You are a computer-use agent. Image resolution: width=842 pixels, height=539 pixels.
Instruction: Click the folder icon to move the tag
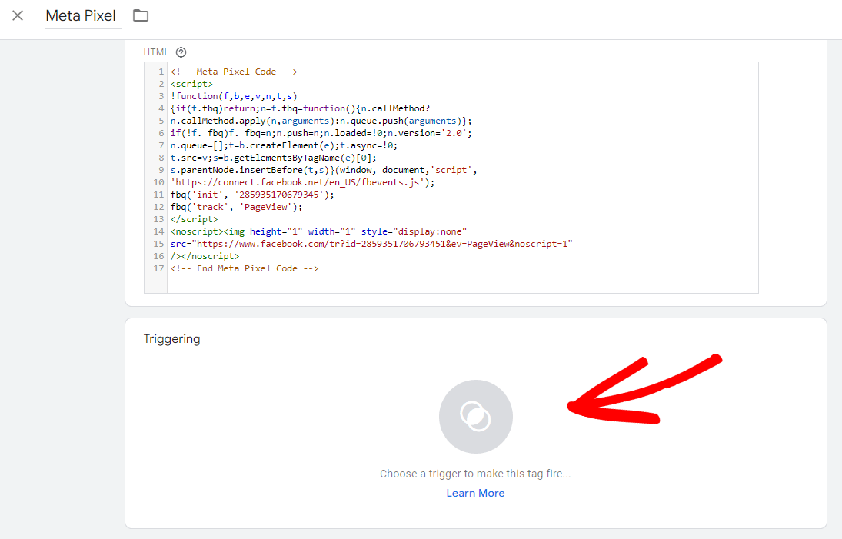coord(141,15)
